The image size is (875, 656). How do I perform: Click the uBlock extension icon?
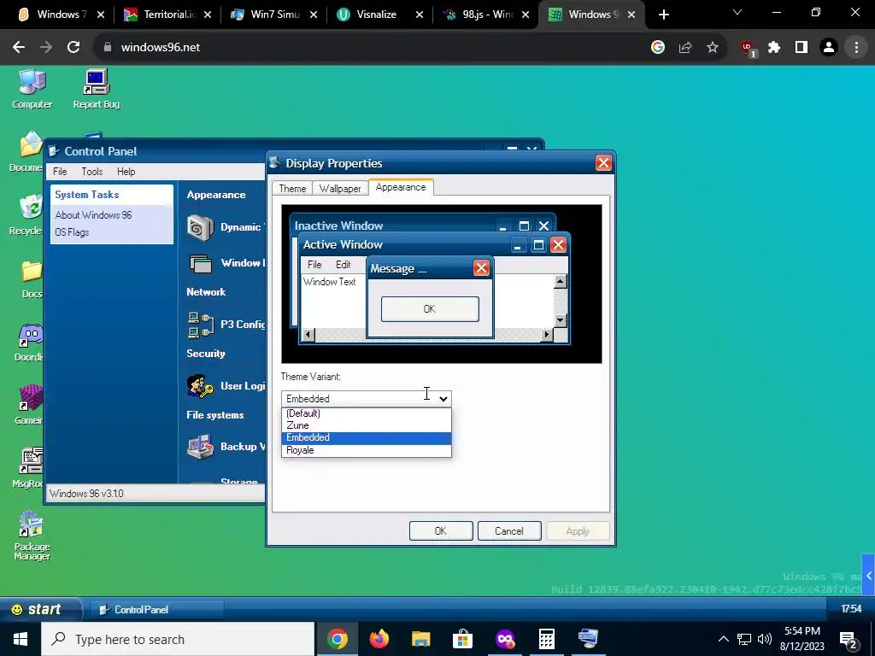point(748,49)
